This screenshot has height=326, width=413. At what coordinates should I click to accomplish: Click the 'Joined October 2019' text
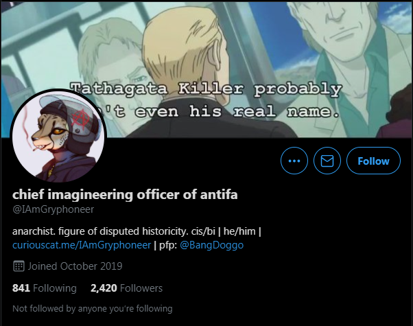(75, 266)
